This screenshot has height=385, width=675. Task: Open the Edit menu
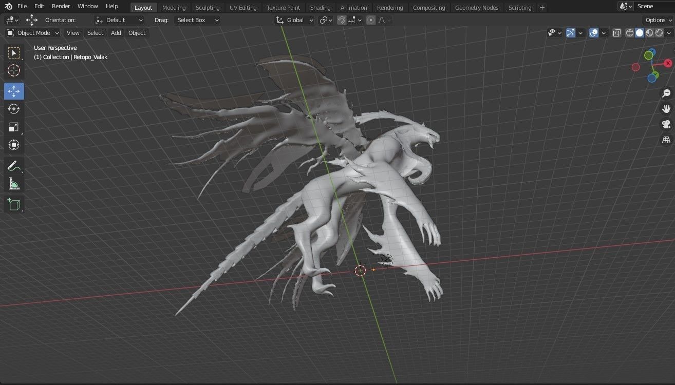(39, 6)
